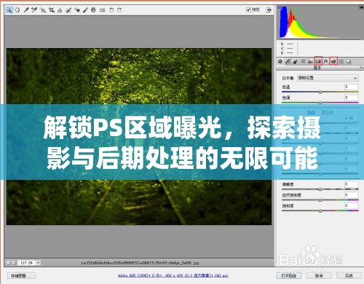Click the 清晰度 clarity slider handle

[x=320, y=189]
